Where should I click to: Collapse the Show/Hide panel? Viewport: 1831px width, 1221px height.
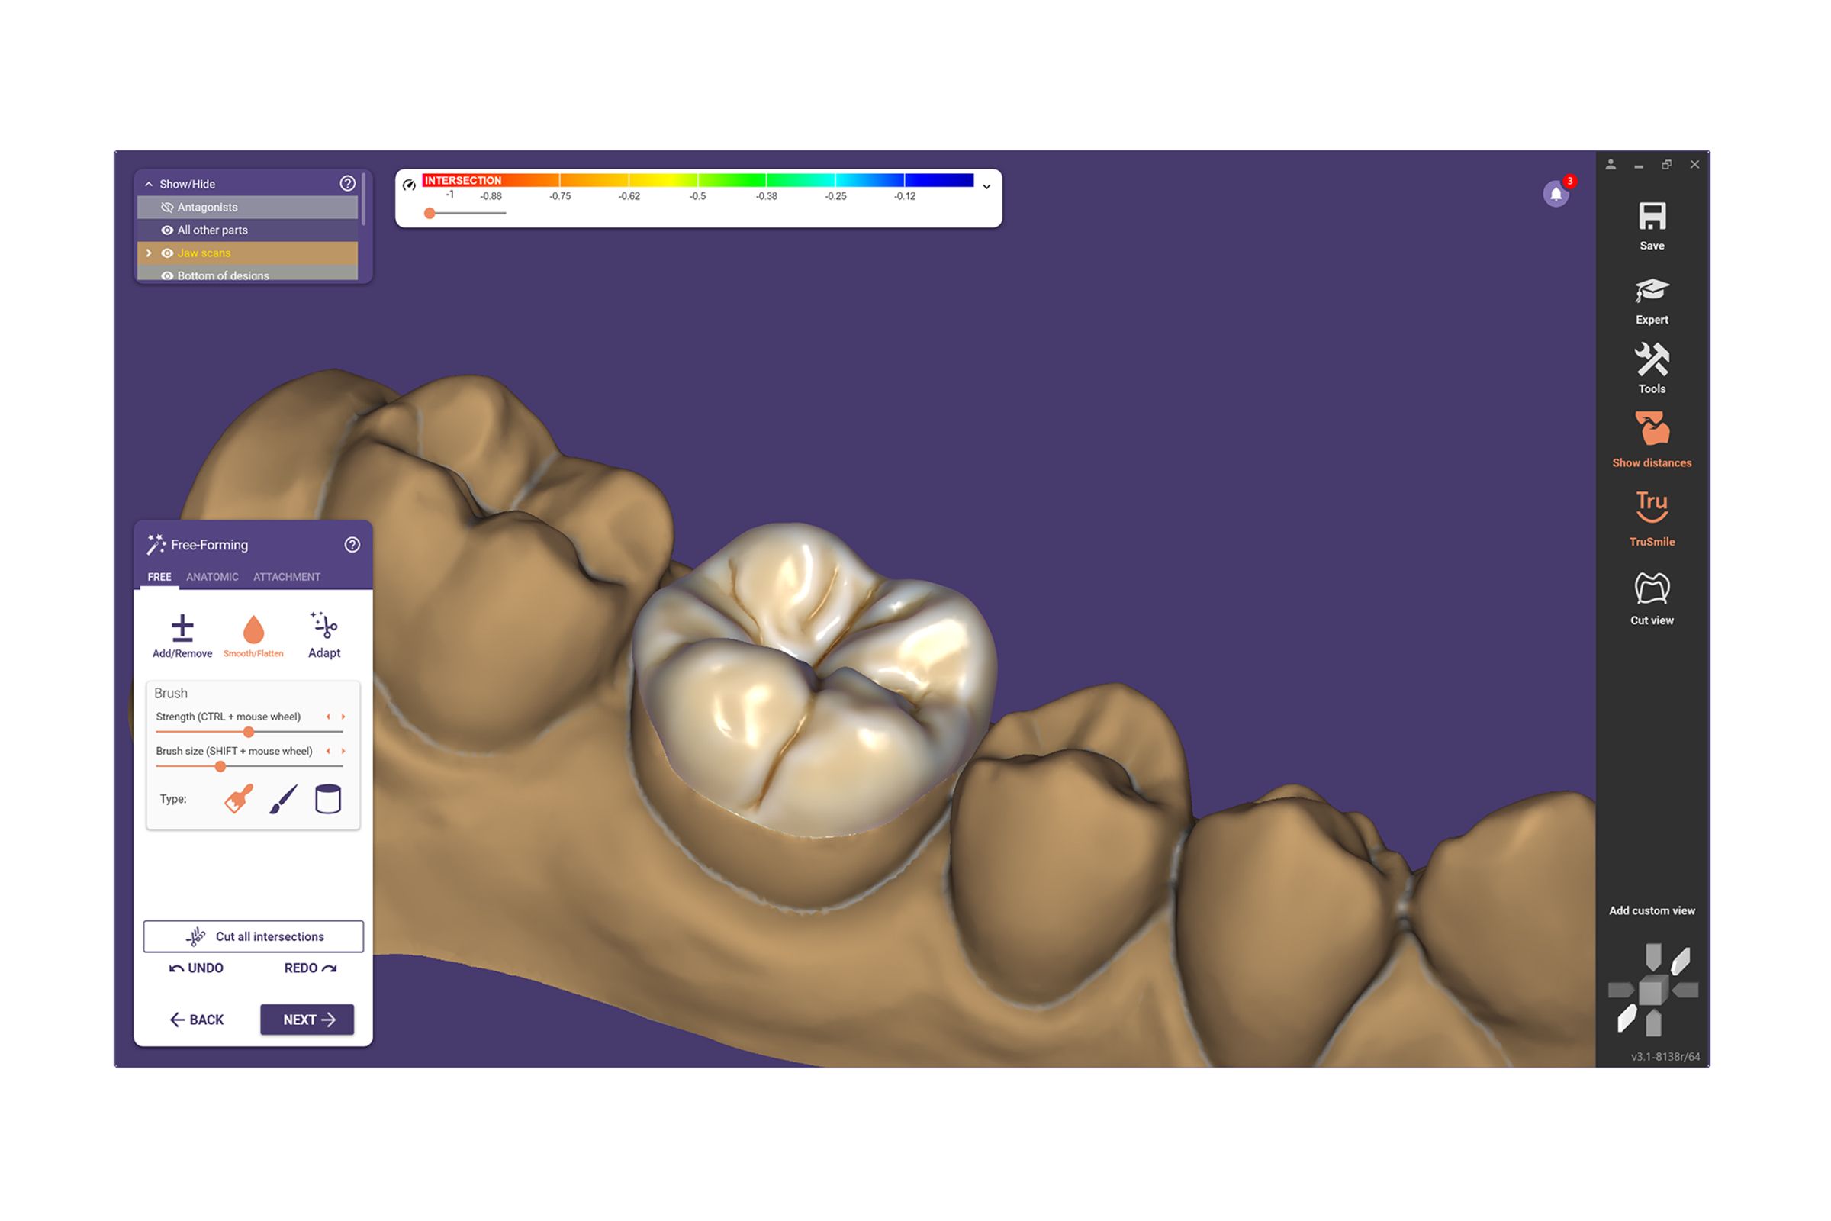pos(149,185)
